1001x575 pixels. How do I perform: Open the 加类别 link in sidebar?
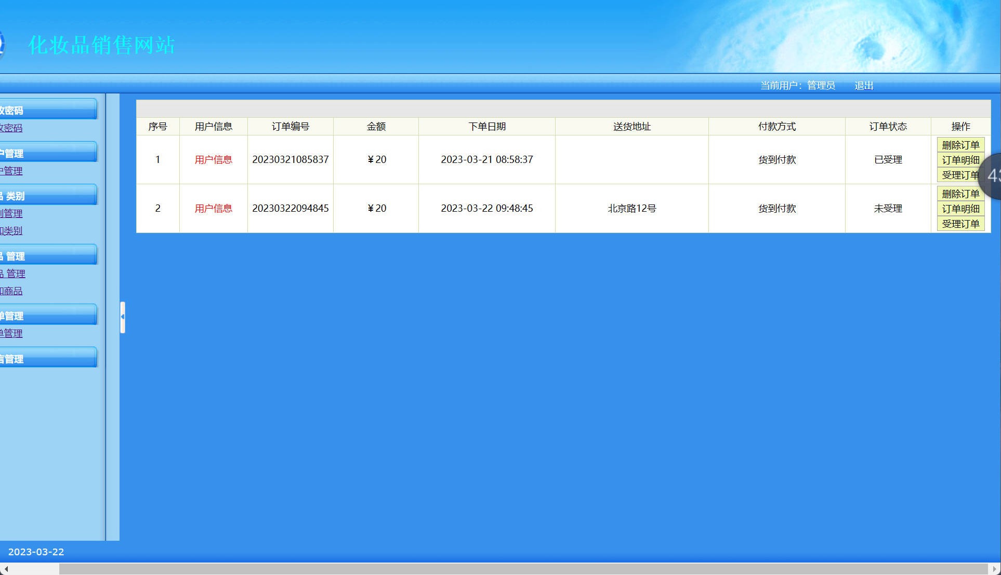point(11,230)
